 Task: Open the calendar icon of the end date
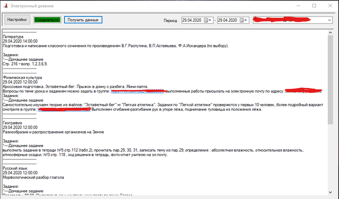click(x=243, y=20)
